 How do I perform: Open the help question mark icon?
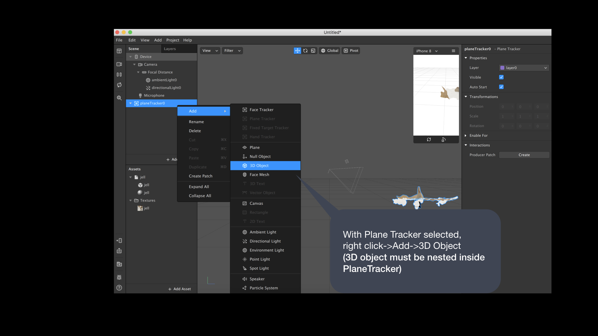(x=119, y=288)
